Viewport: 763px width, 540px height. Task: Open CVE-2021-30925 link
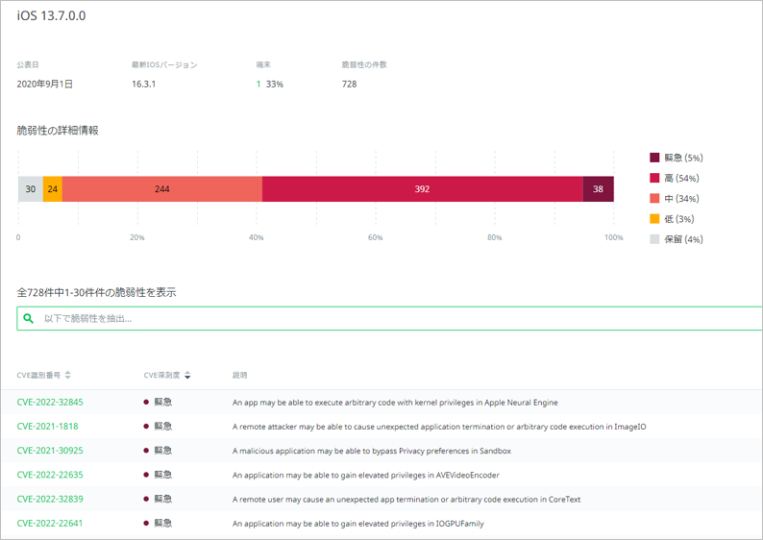[50, 451]
